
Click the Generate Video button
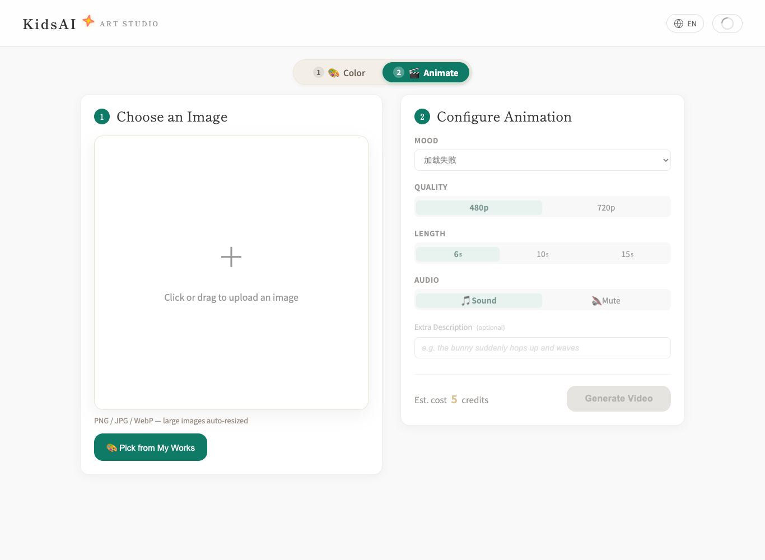tap(619, 399)
